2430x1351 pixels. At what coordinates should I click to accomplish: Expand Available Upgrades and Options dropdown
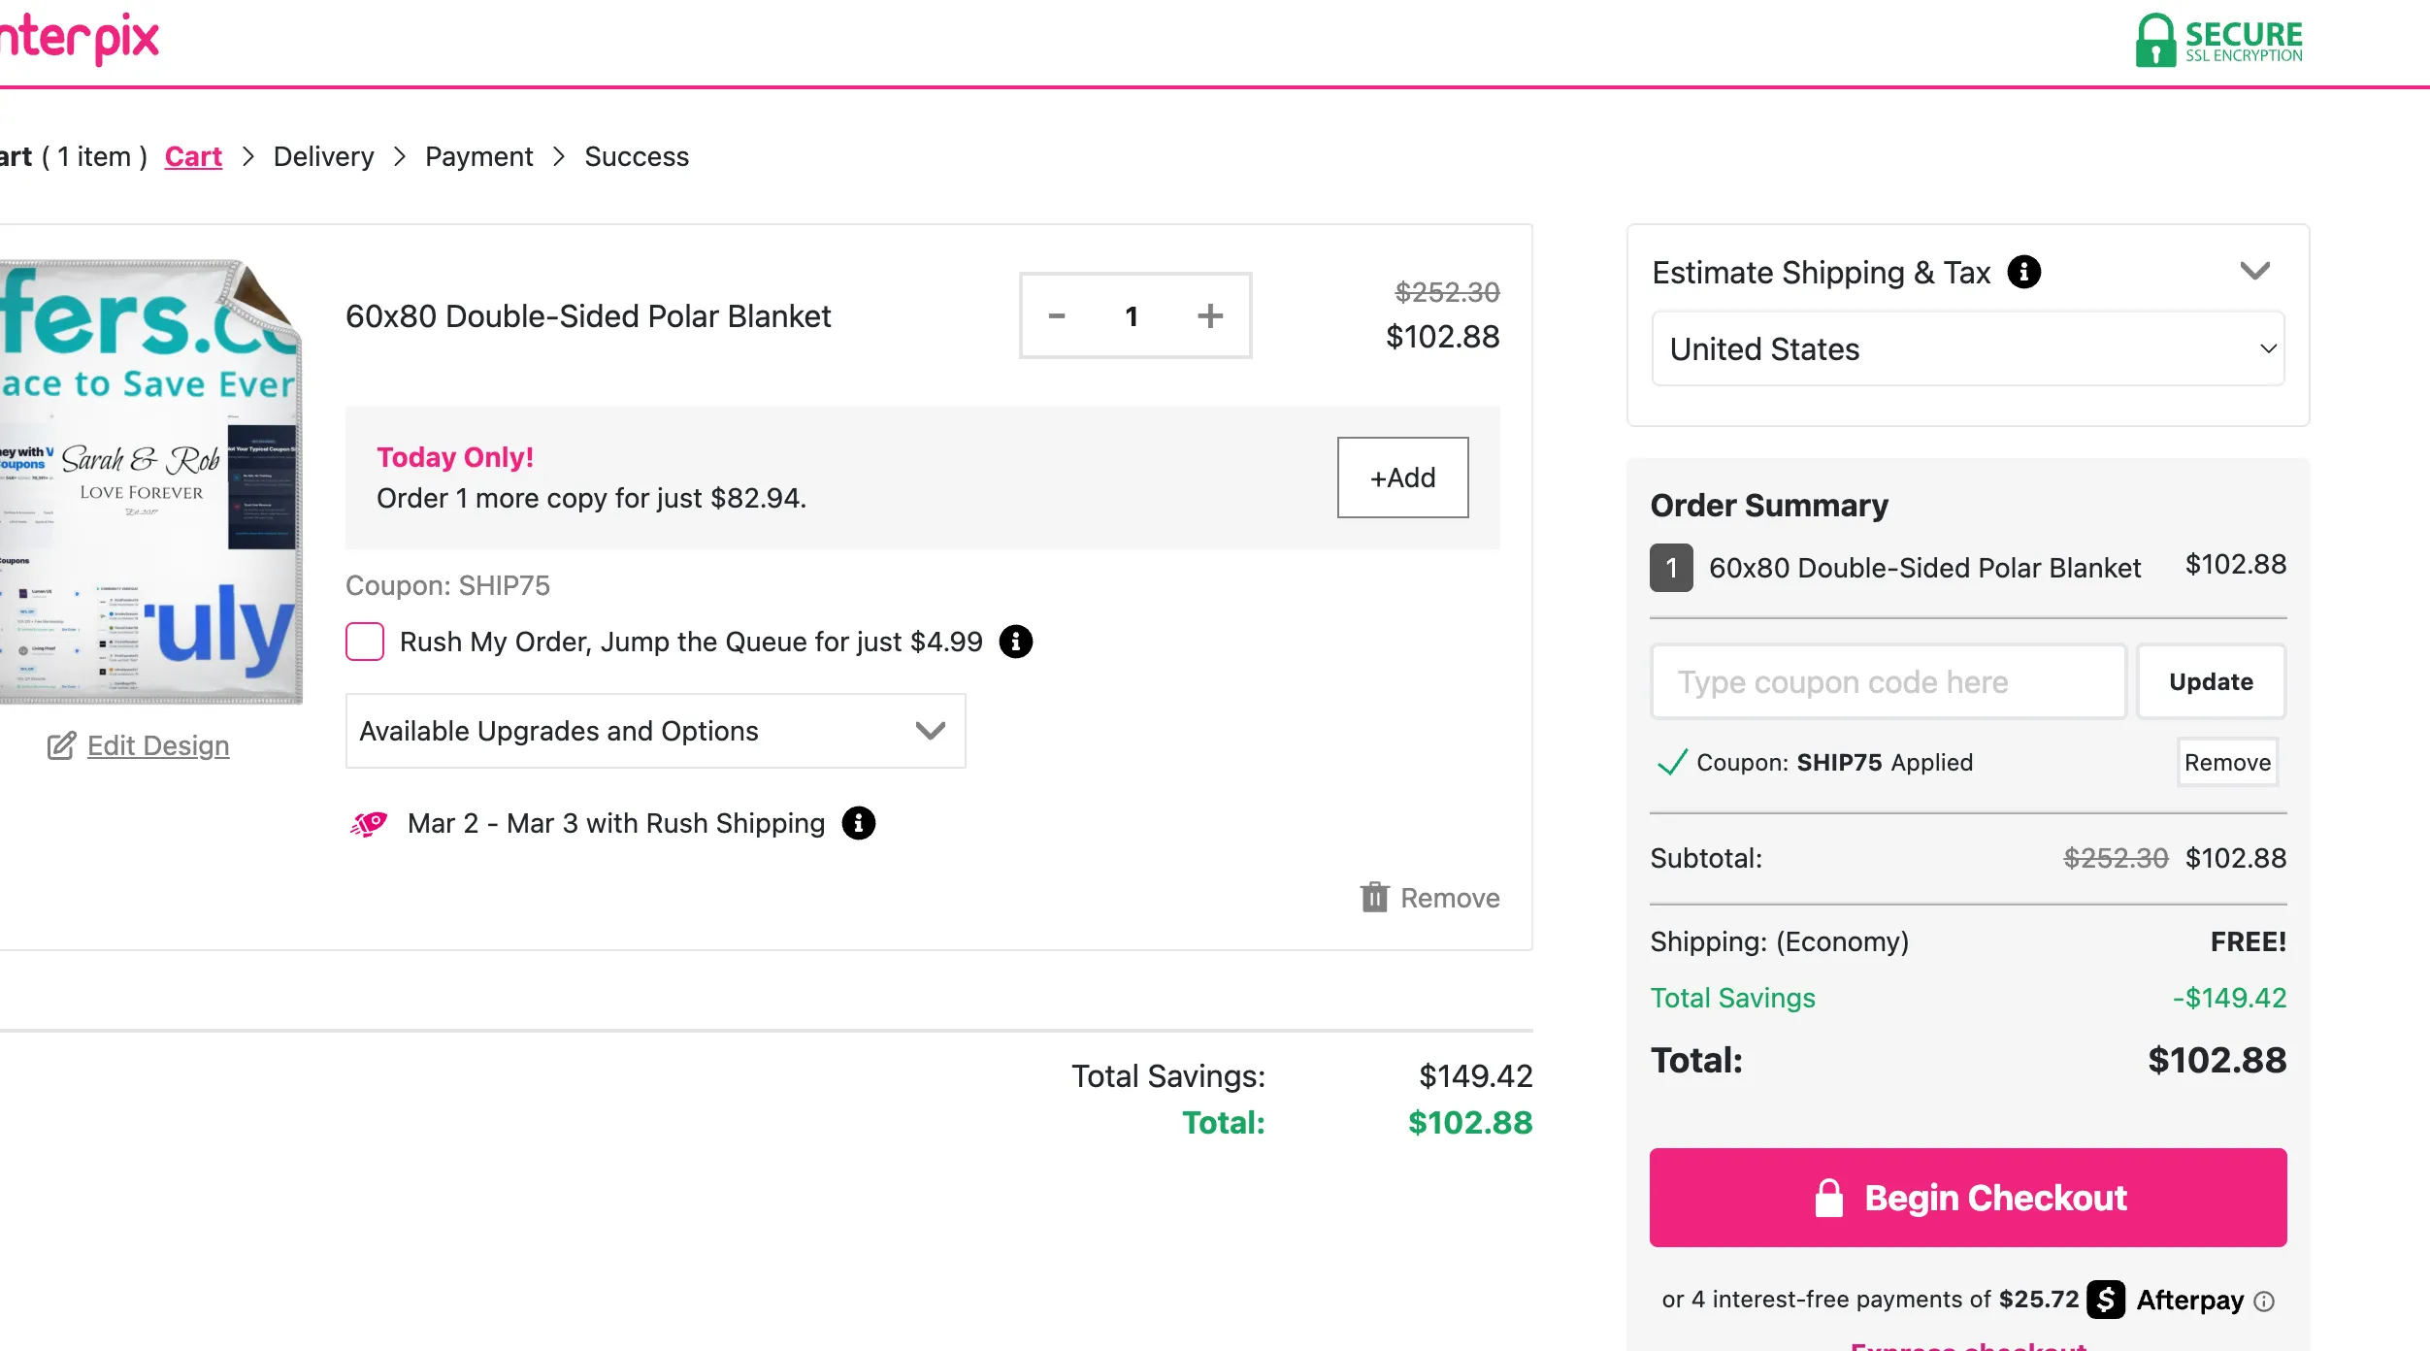(656, 731)
